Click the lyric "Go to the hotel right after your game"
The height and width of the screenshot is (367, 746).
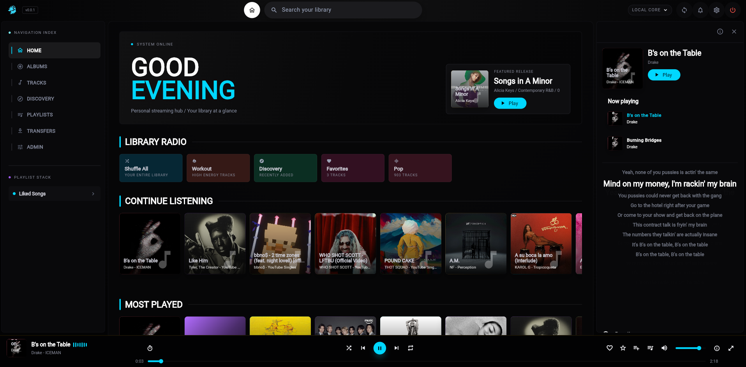(x=670, y=205)
